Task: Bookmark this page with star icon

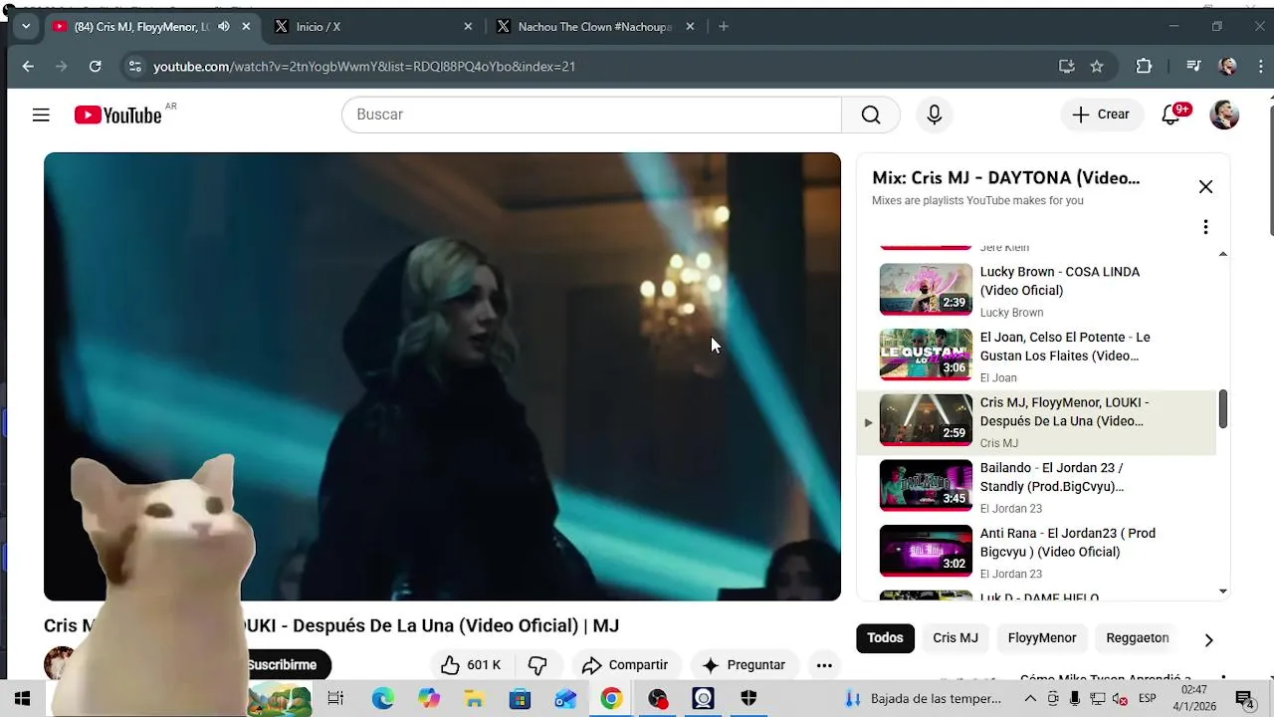Action: click(x=1097, y=67)
